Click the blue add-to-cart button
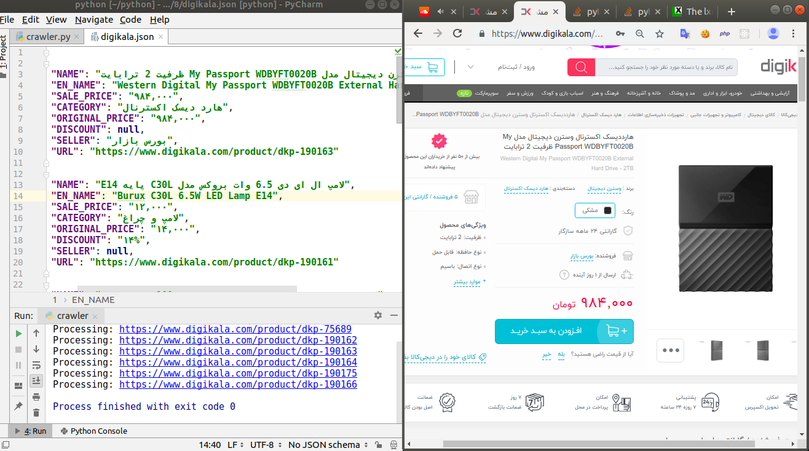809x451 pixels. coord(564,331)
